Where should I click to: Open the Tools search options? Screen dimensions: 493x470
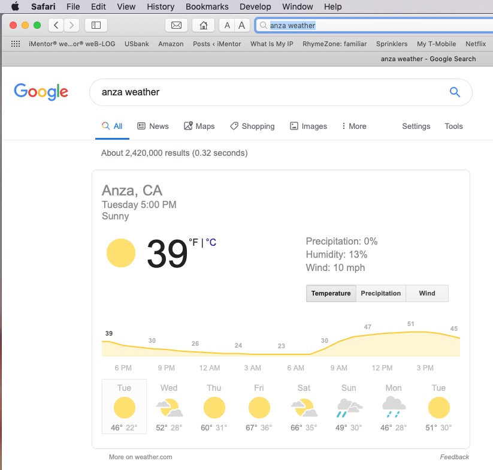point(453,126)
